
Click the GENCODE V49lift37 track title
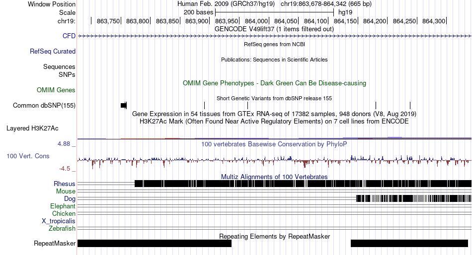pos(274,29)
